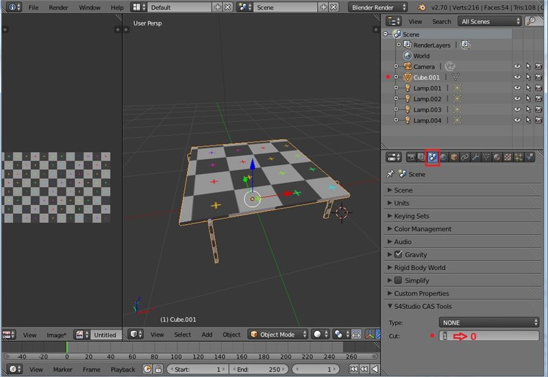Image resolution: width=548 pixels, height=377 pixels.
Task: Open the Texture checkerboard tab
Action: pos(508,157)
